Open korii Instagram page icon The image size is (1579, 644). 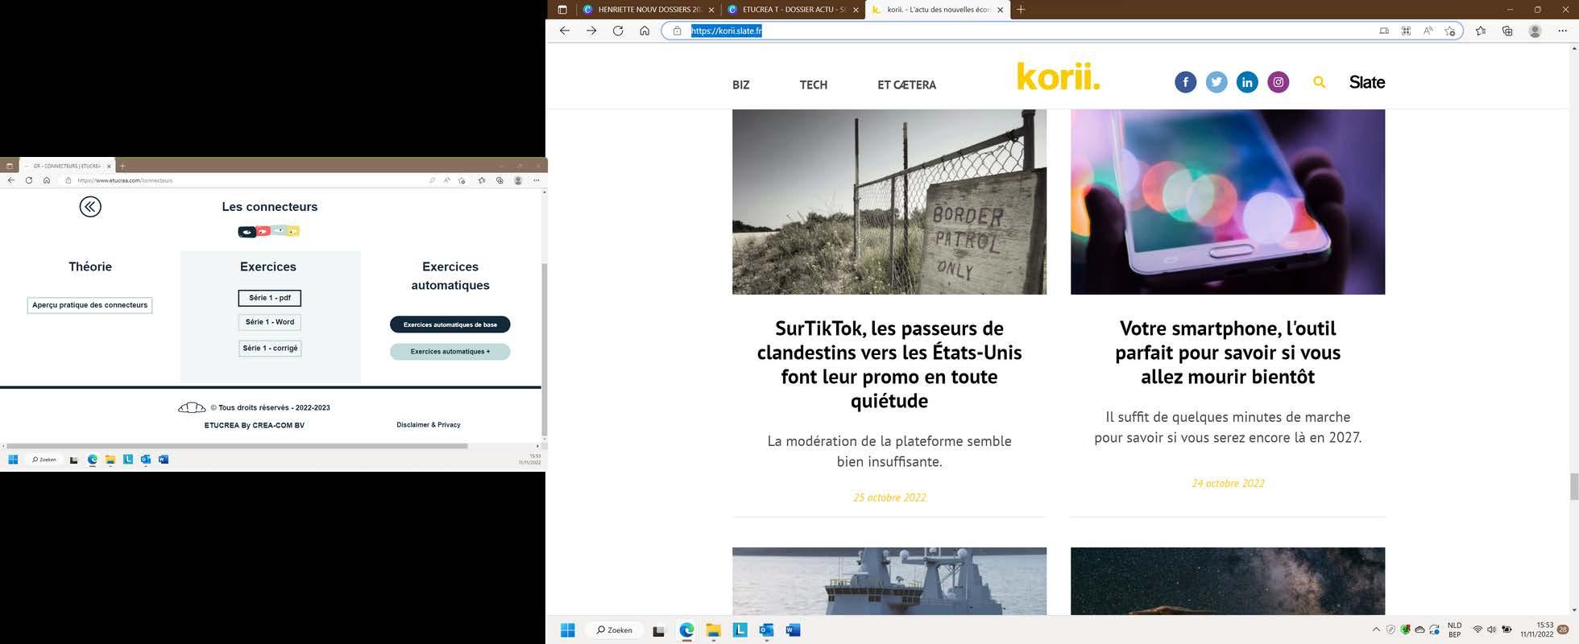tap(1279, 82)
